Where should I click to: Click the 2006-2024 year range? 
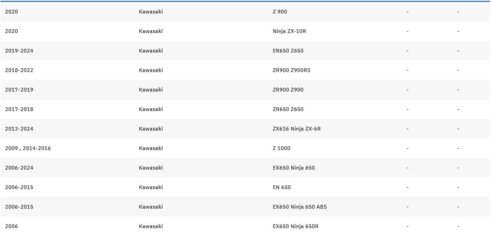(x=19, y=168)
